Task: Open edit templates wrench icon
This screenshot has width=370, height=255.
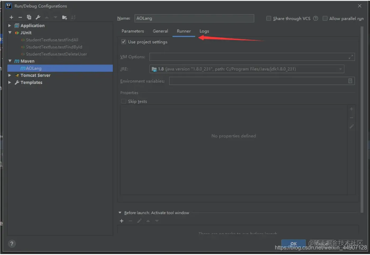Action: click(x=38, y=17)
